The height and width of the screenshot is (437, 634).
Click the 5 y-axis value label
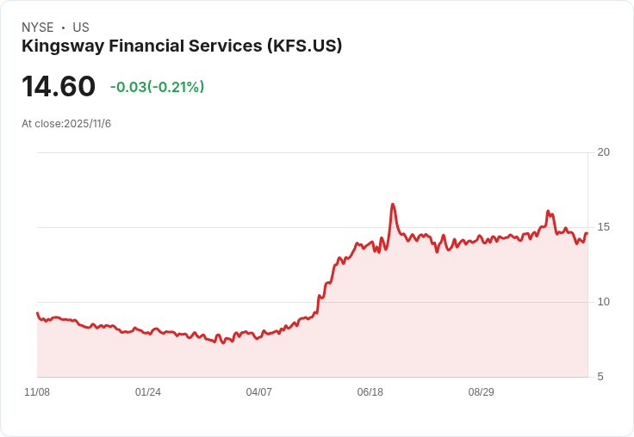click(600, 377)
